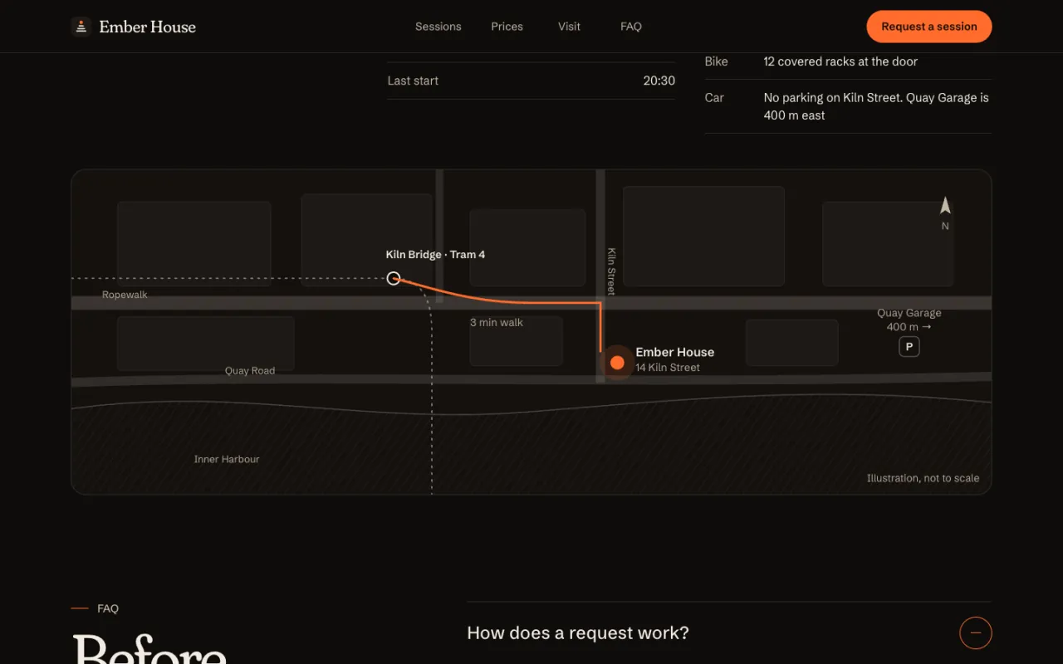Click the small "FAQ" section label
1063x664 pixels.
(108, 608)
